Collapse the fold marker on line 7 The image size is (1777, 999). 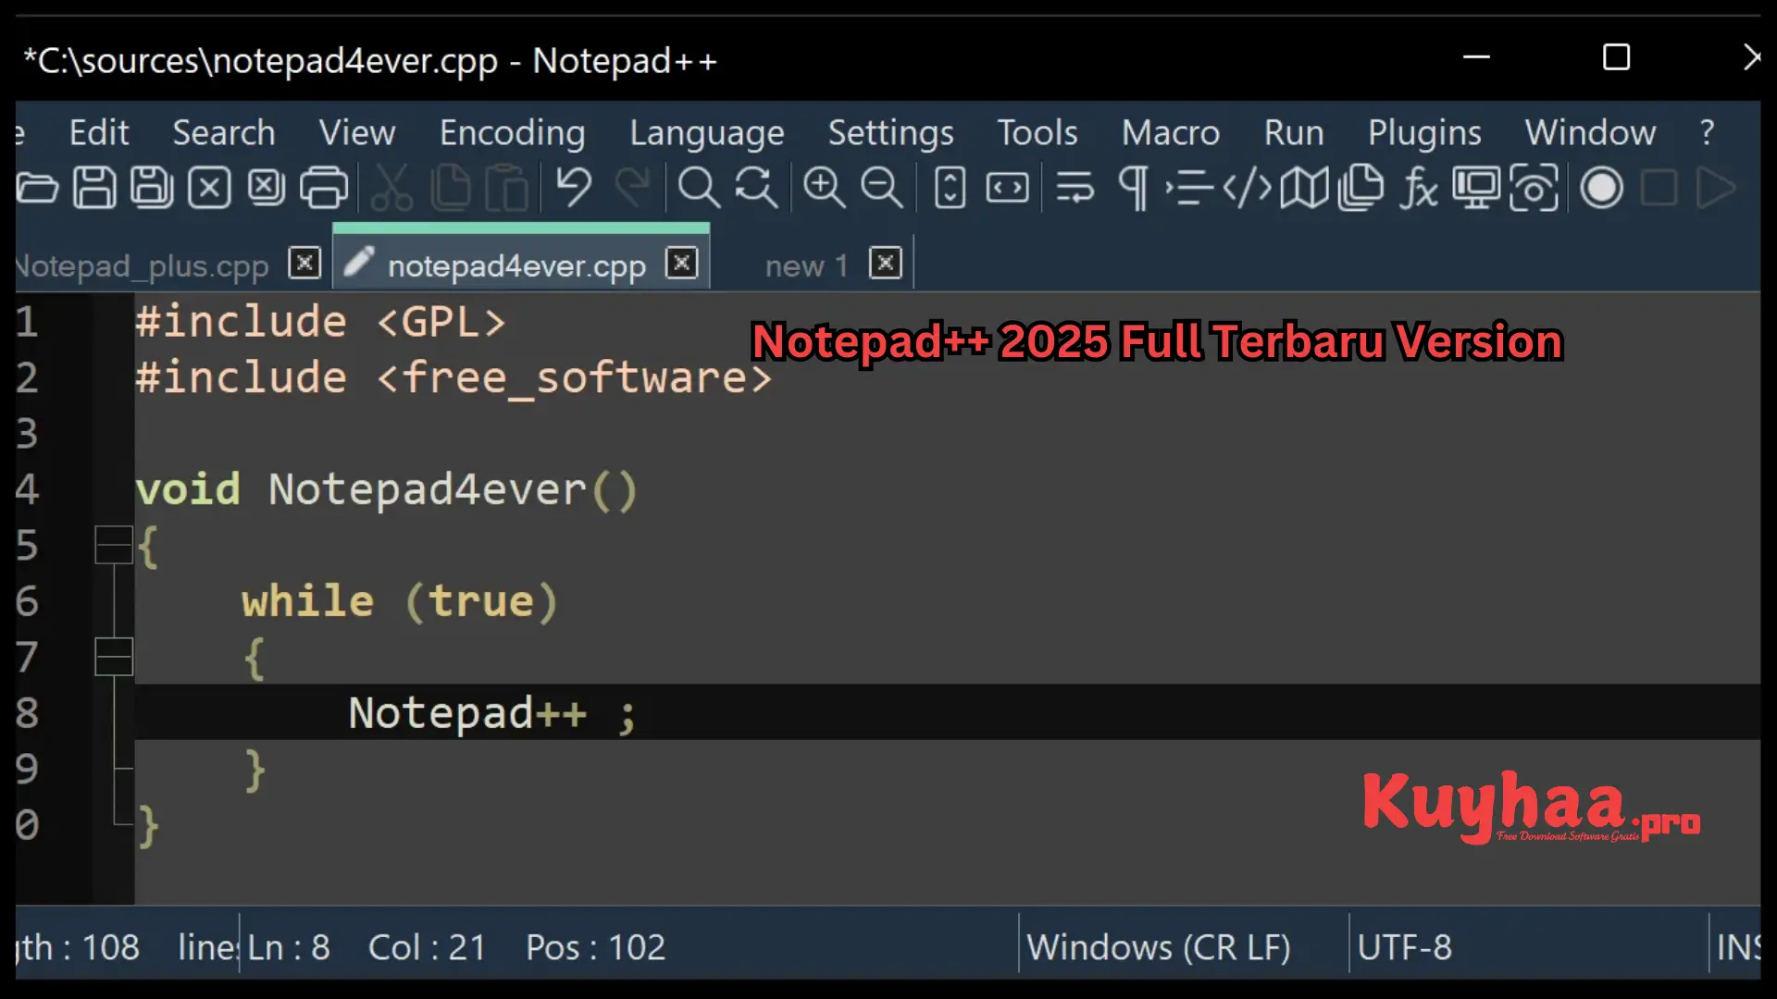click(114, 657)
